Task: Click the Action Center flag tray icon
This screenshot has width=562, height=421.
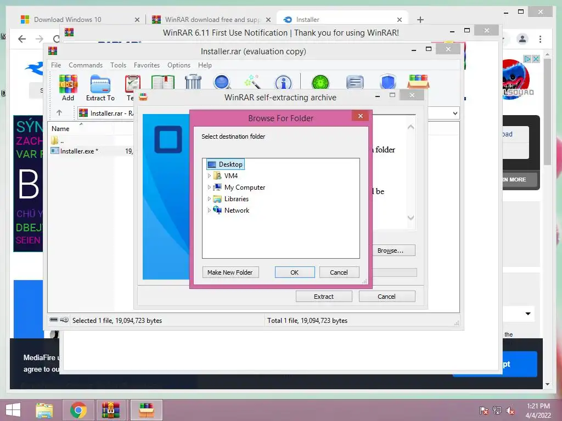Action: [484, 411]
